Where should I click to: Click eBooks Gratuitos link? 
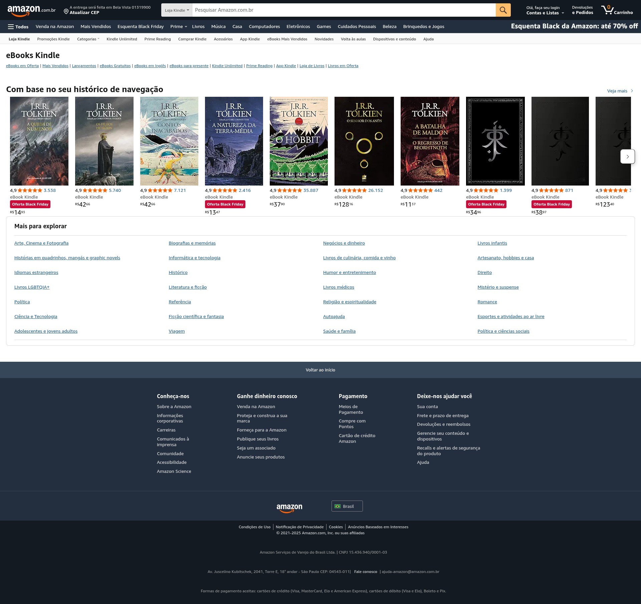tap(115, 66)
